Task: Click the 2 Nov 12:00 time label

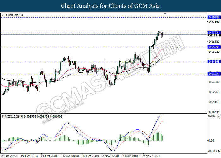Action: [x=110, y=156]
